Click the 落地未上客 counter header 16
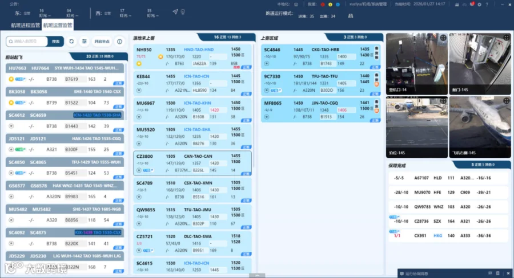 click(227, 37)
